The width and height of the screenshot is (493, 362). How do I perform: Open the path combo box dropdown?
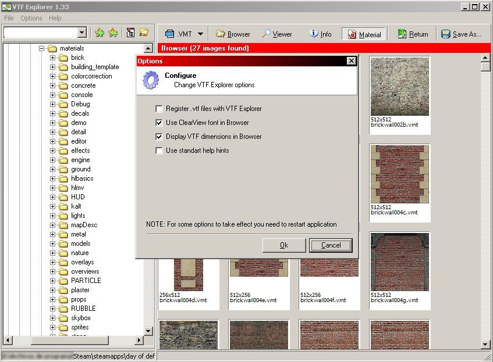pyautogui.click(x=81, y=32)
